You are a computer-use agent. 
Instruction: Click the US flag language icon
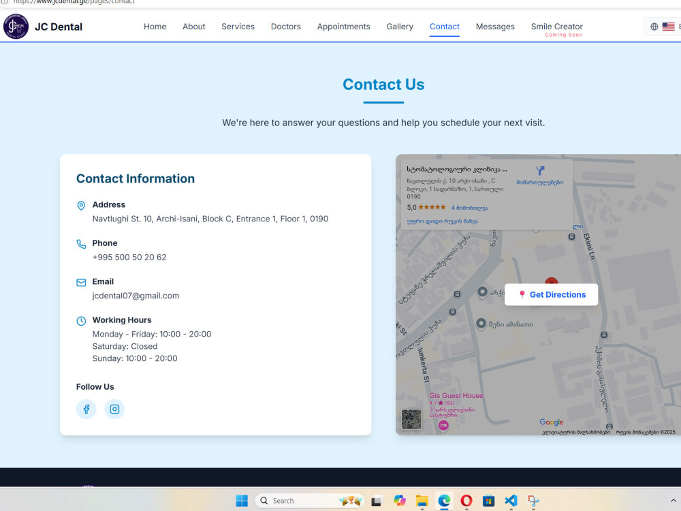[x=669, y=27]
